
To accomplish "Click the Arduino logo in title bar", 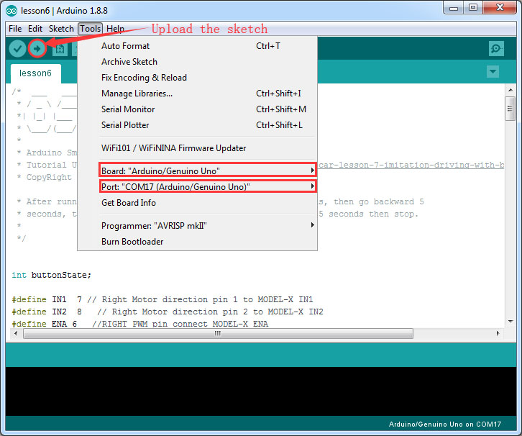I will tap(12, 11).
